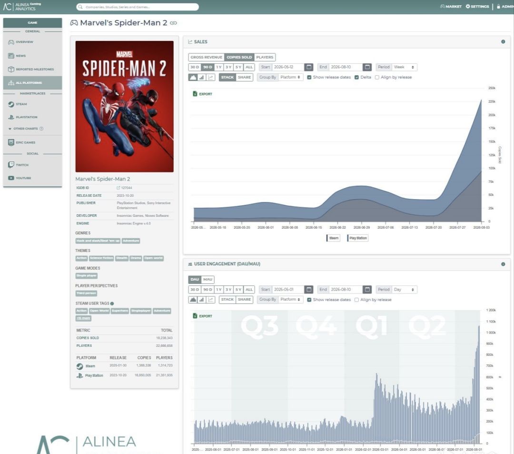Open the Sales end date calendar
The width and height of the screenshot is (514, 454).
367,67
